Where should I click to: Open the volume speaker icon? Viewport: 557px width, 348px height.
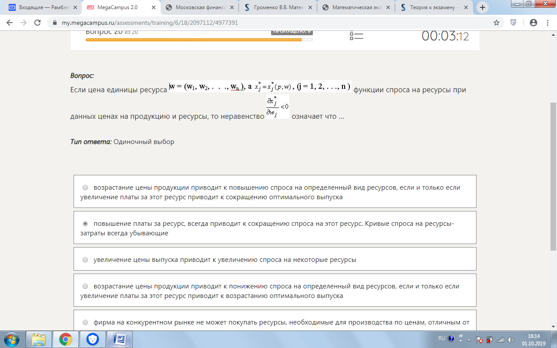(510, 340)
